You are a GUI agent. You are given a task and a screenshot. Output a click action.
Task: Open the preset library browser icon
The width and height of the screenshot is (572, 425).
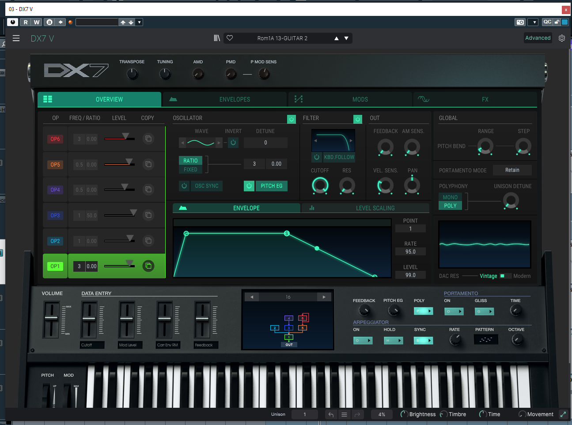(217, 38)
